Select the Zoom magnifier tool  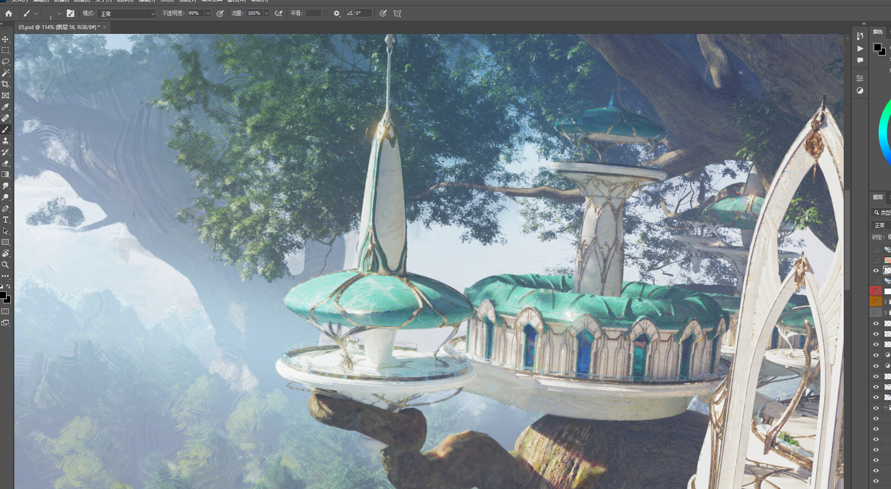coord(6,265)
